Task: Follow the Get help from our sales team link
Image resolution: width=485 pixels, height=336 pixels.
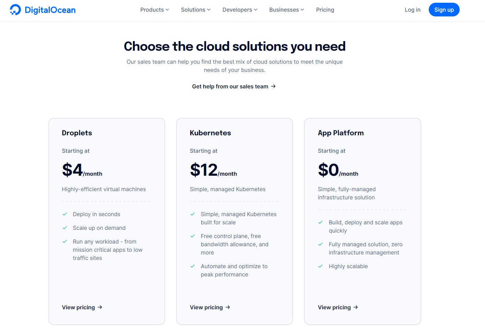Action: 230,86
